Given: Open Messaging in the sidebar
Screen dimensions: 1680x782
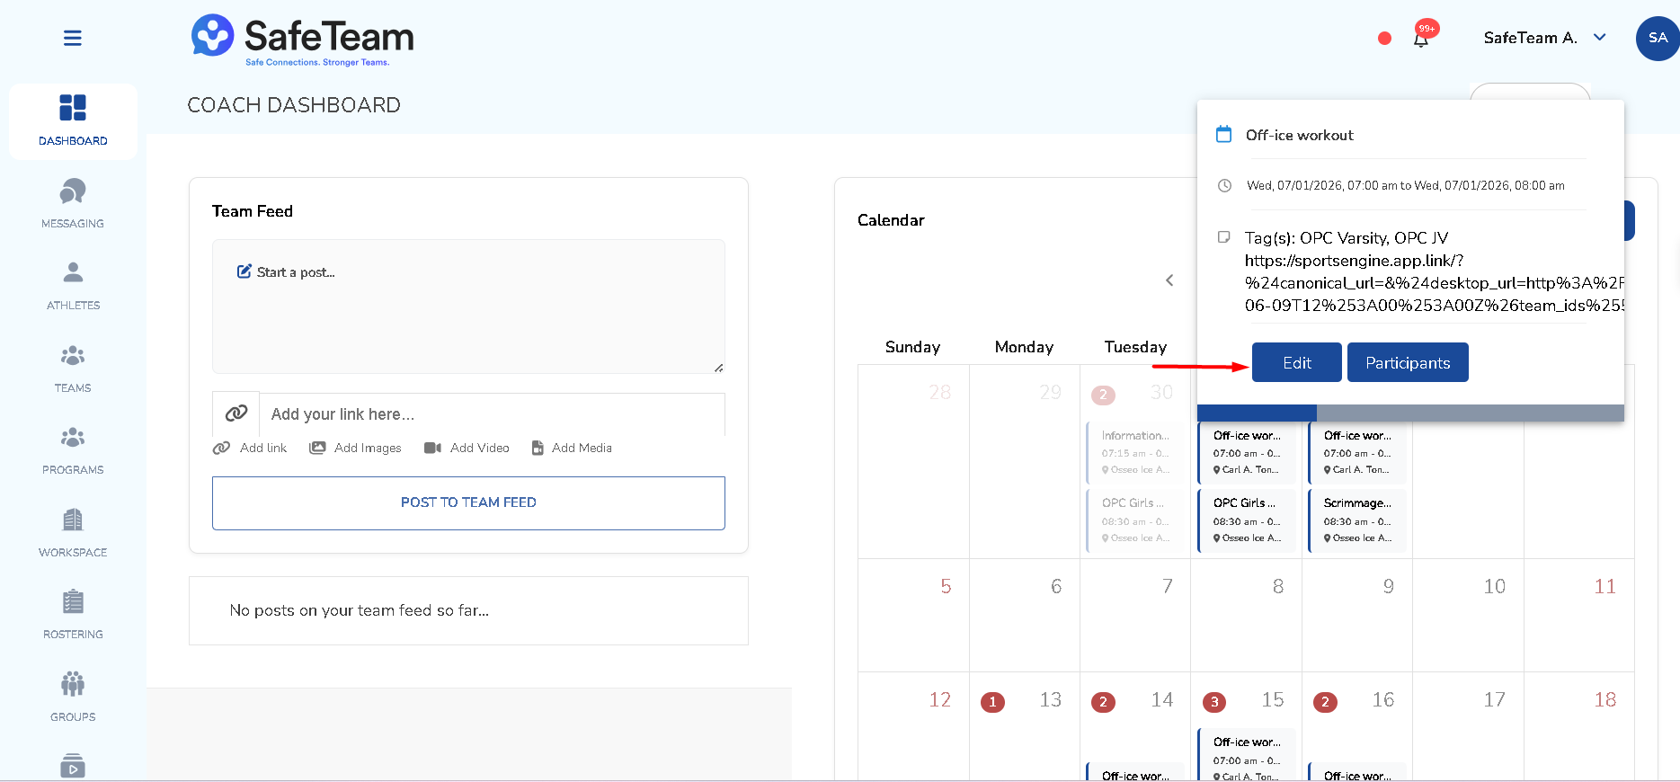Looking at the screenshot, I should (73, 204).
